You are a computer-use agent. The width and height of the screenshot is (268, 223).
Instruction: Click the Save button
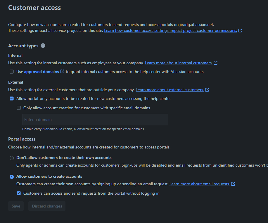point(16,206)
